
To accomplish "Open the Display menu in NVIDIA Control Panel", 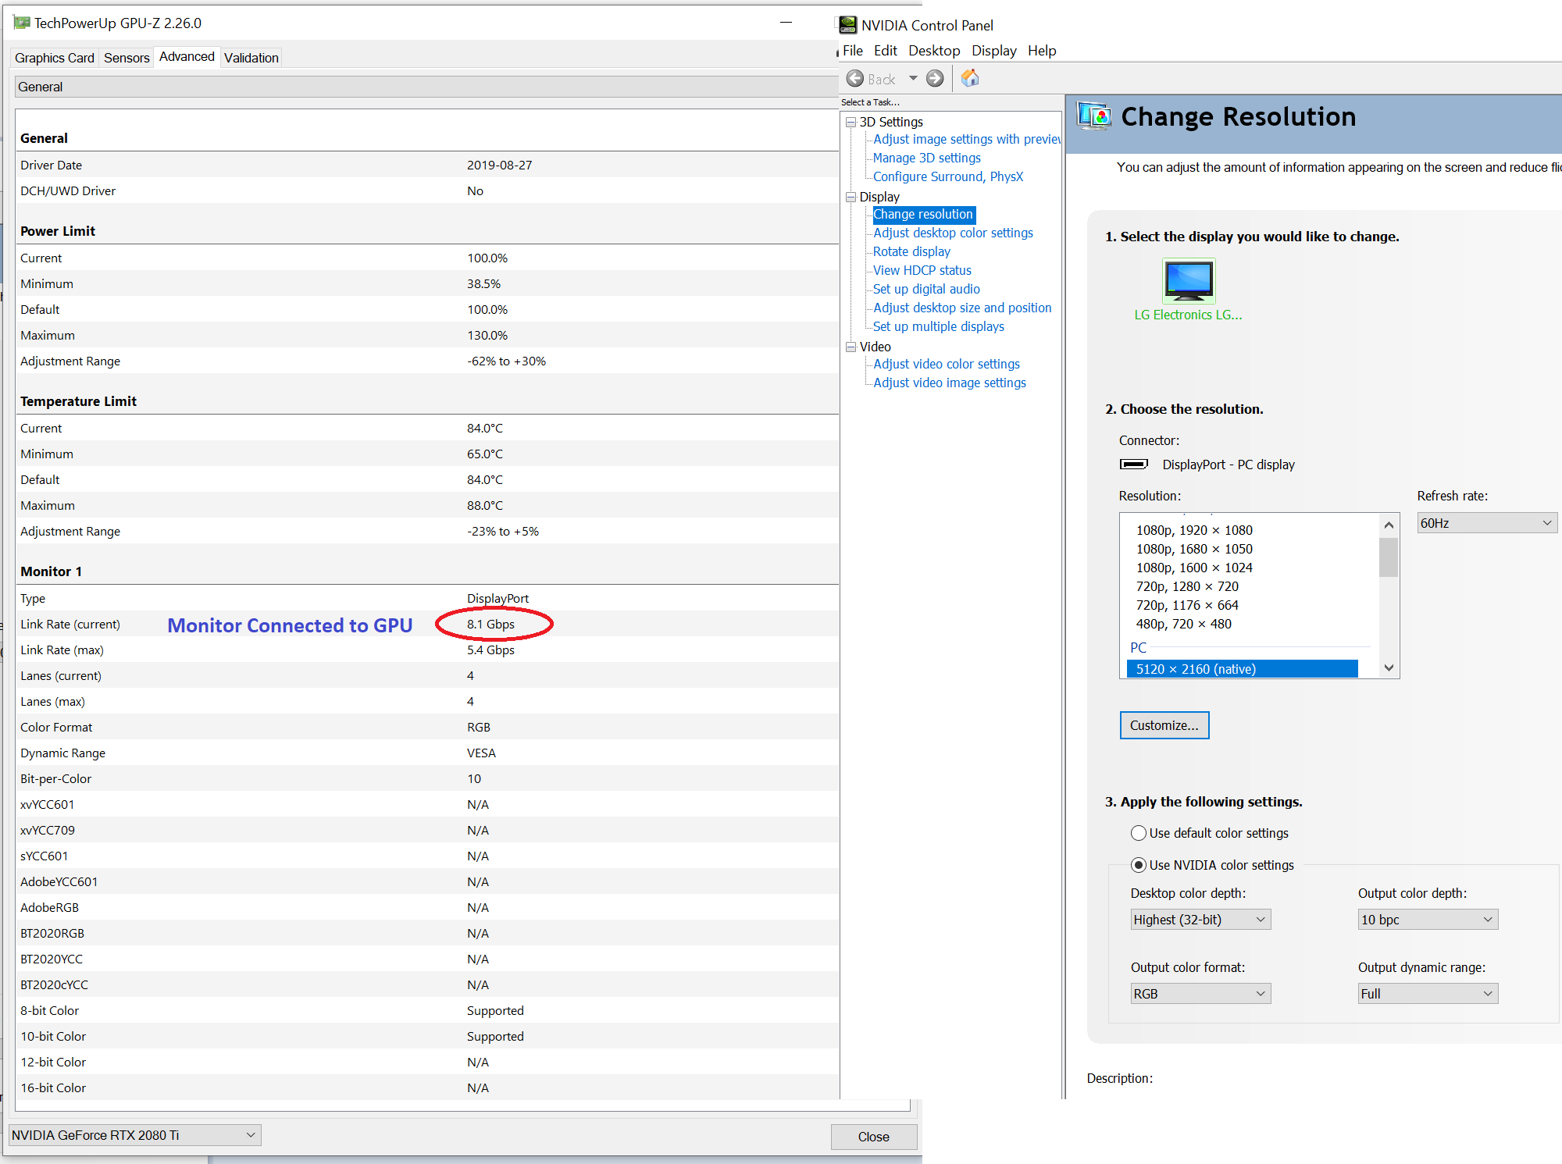I will coord(994,51).
